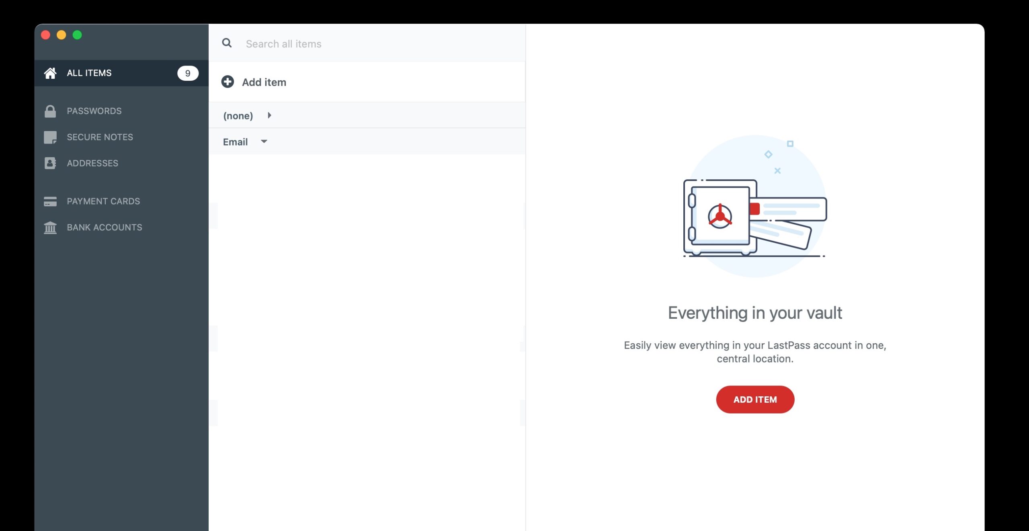Click the plus circle icon beside Add item
The image size is (1029, 531).
click(228, 82)
